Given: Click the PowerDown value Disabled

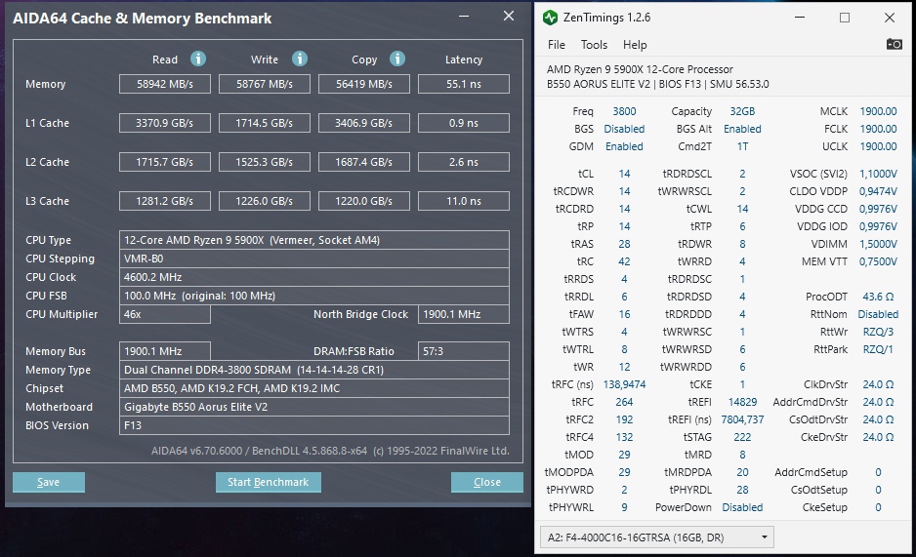Looking at the screenshot, I should 742,507.
